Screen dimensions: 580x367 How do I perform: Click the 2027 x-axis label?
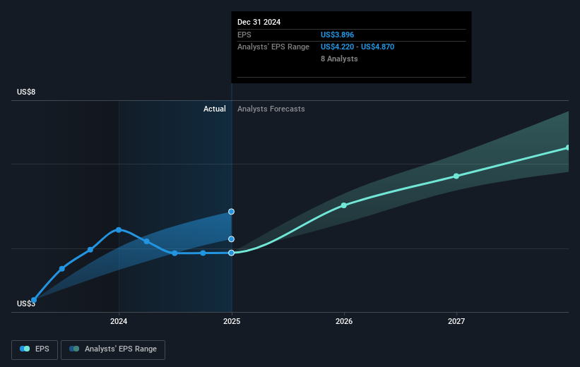(456, 321)
